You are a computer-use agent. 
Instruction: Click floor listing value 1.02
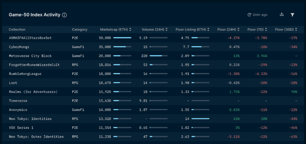coord(185,128)
